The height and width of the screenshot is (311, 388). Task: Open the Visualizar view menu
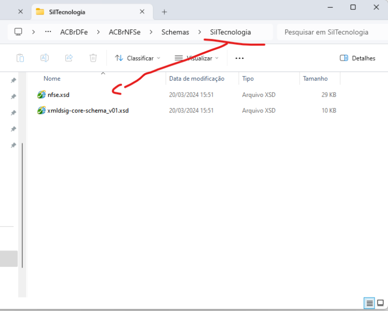pyautogui.click(x=197, y=58)
